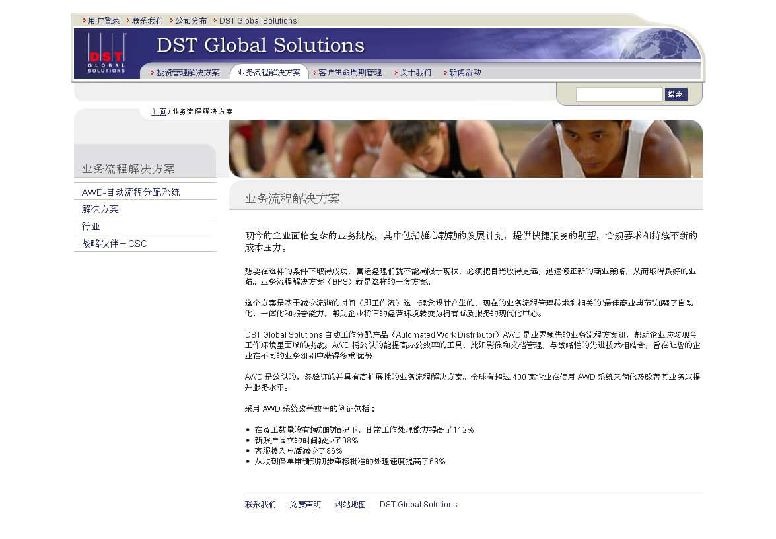Screen dimensions: 776x539
Task: Go to 主页 via breadcrumb link
Action: click(x=159, y=112)
